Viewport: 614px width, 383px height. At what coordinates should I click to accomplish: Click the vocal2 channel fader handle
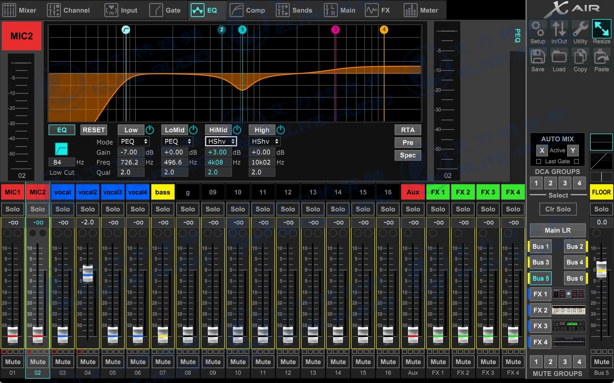click(x=87, y=273)
